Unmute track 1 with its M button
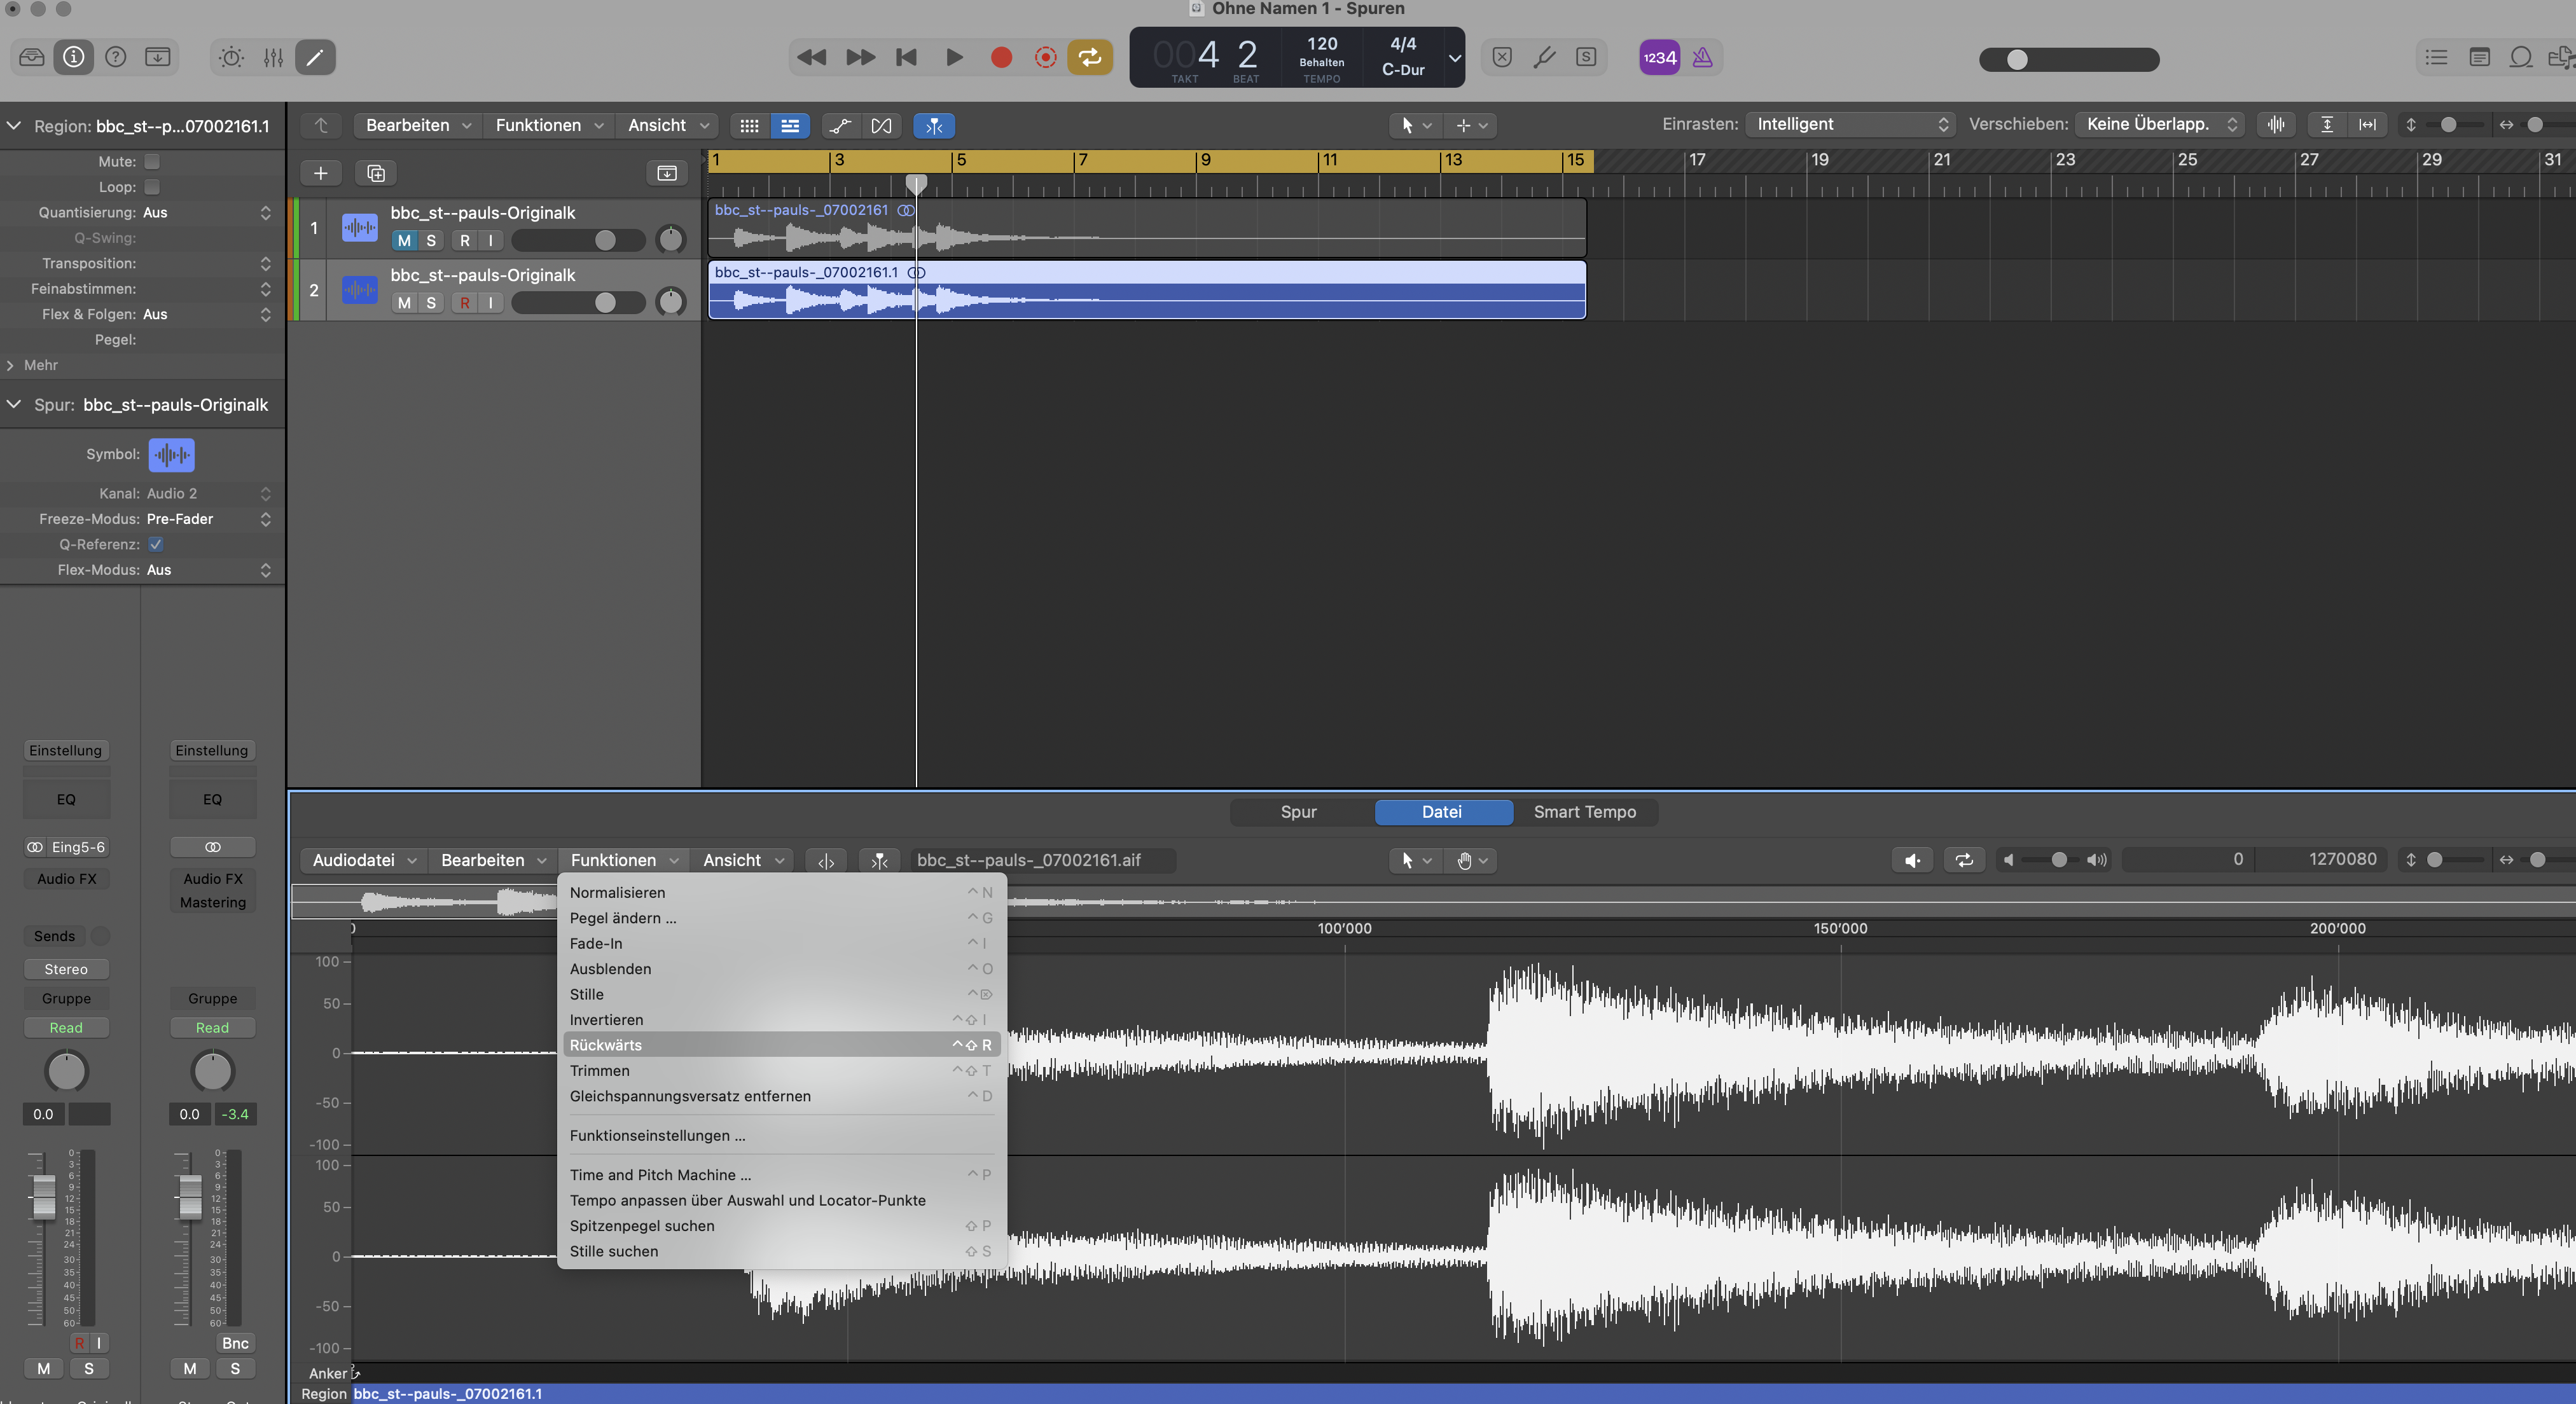 point(404,240)
